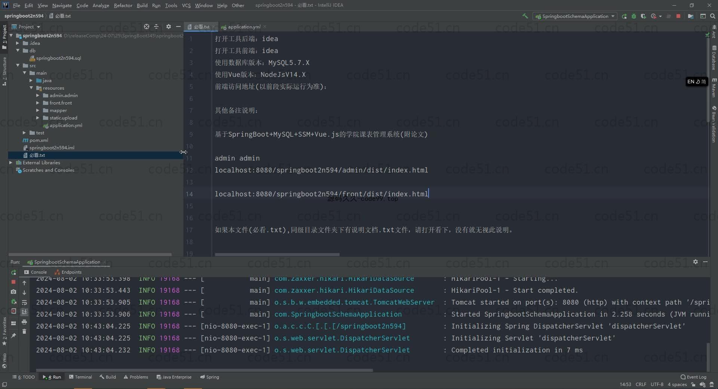
Task: Rerun the application in the Run panel
Action: [x=13, y=272]
